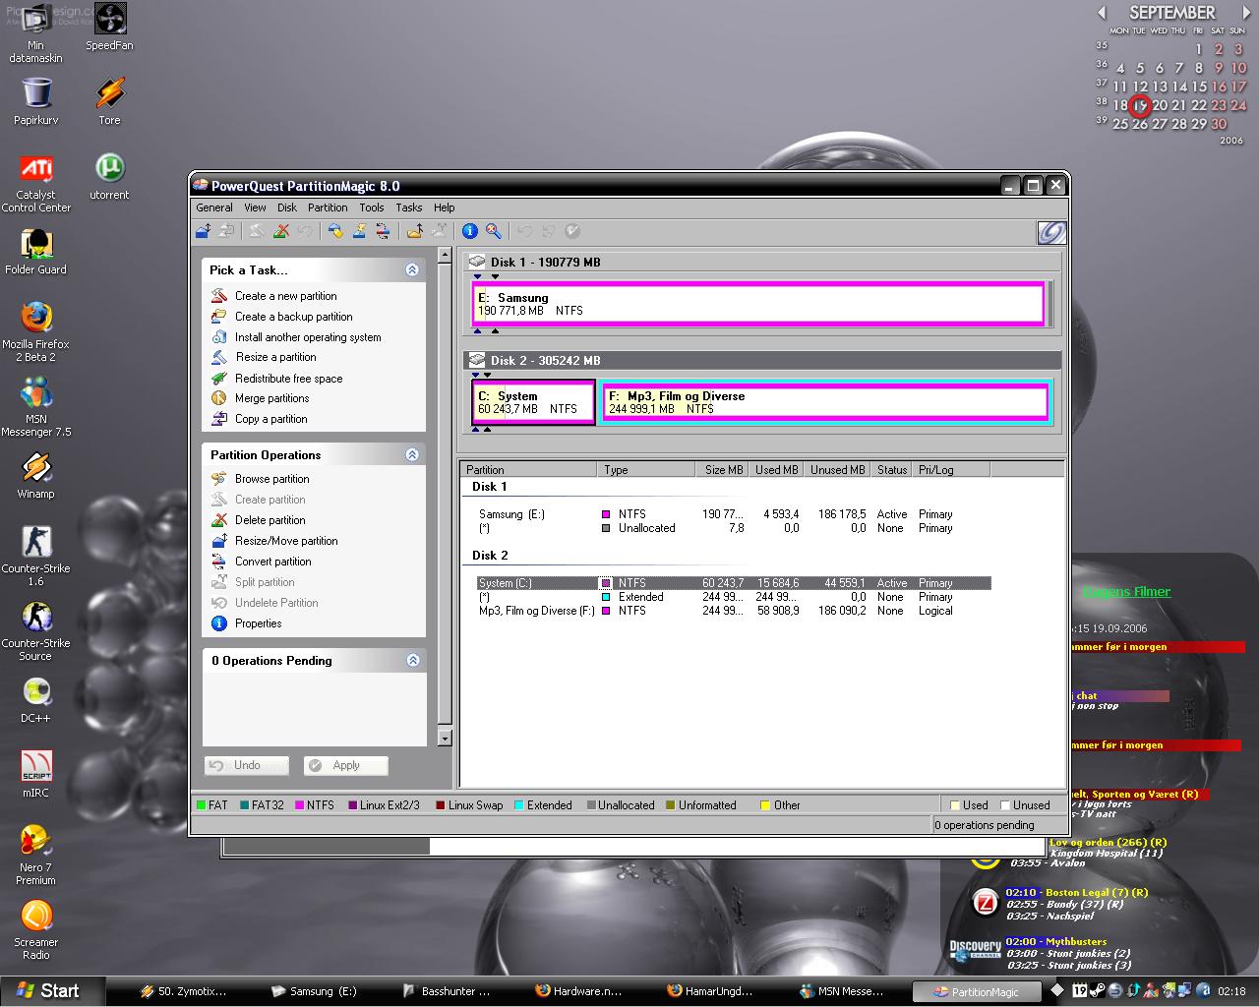Open the View menu
Viewport: 1259px width, 1007px height.
(255, 207)
